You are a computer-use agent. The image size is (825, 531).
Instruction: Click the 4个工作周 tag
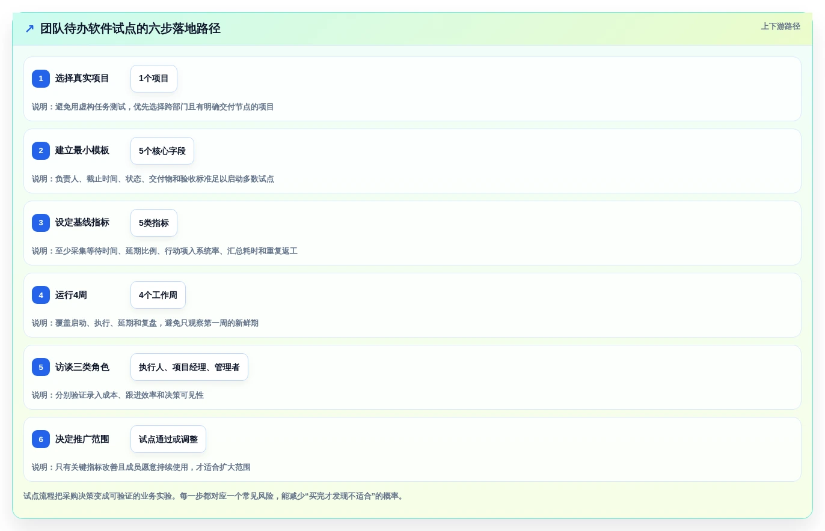tap(158, 295)
